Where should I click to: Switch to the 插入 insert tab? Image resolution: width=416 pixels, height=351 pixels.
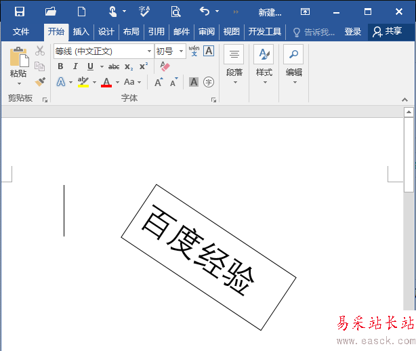coord(81,32)
